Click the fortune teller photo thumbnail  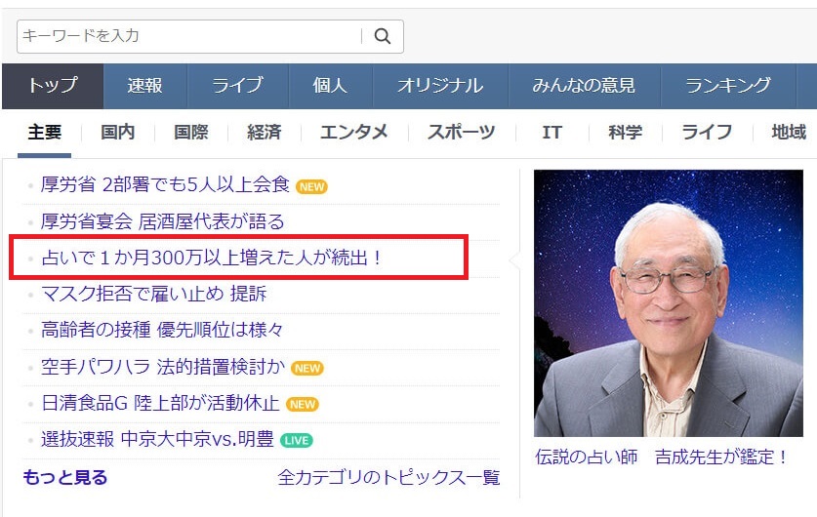pos(667,303)
